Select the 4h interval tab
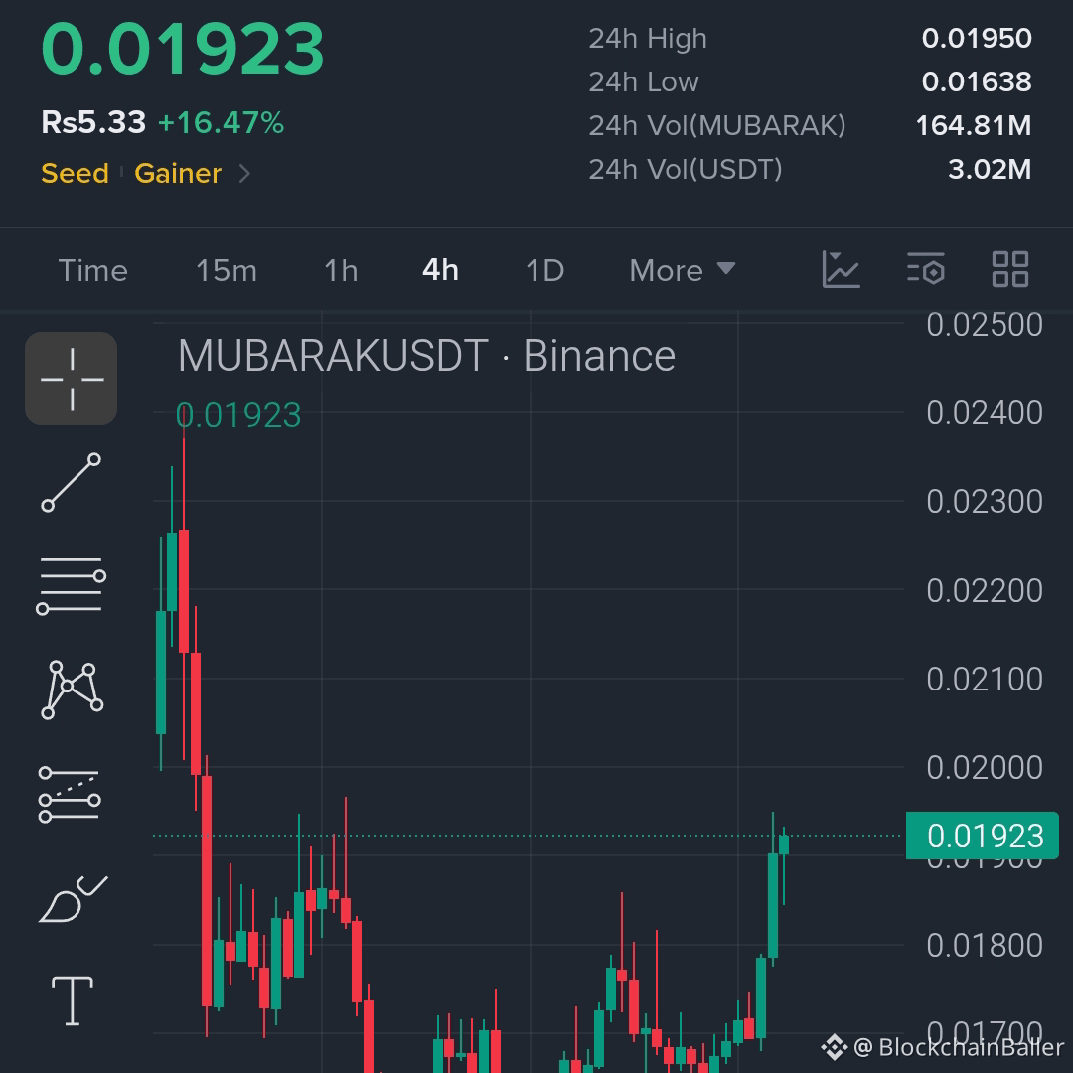The image size is (1073, 1073). click(x=440, y=270)
